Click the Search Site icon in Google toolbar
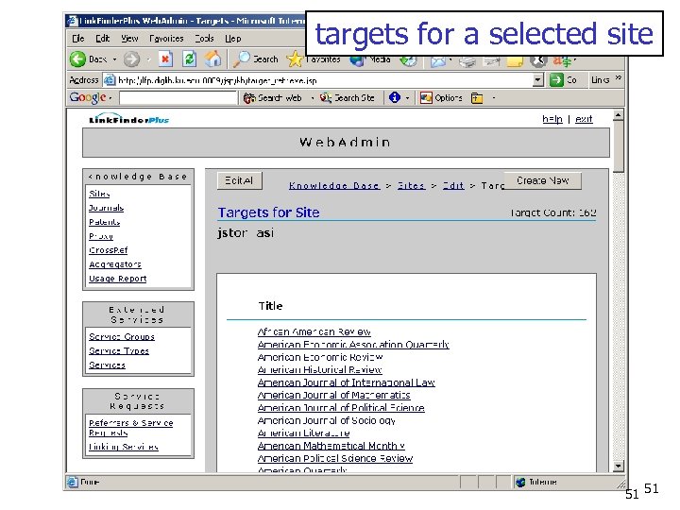Image resolution: width=680 pixels, height=510 pixels. pos(326,98)
